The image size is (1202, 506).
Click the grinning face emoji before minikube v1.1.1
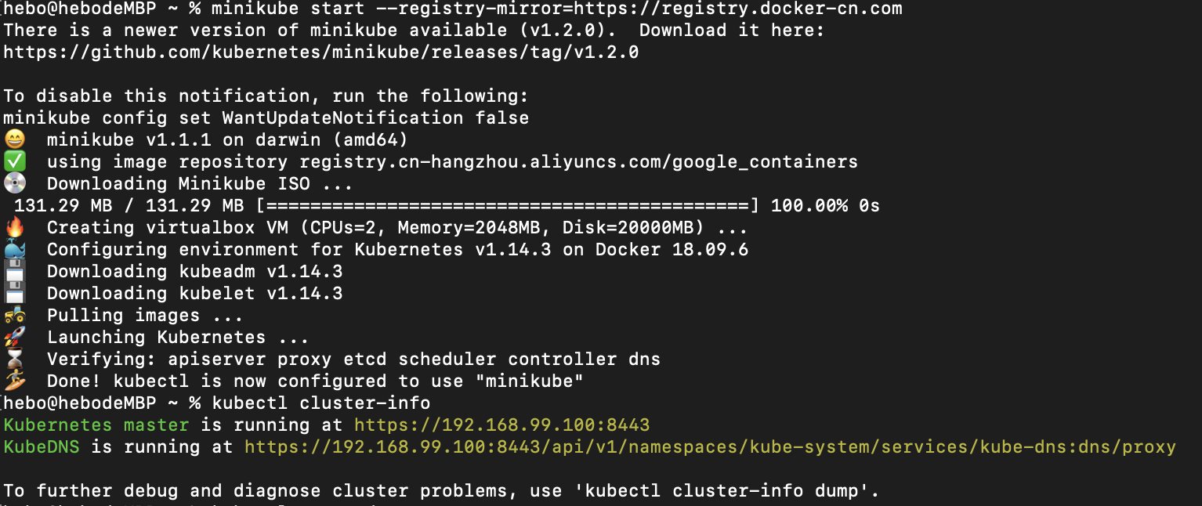pyautogui.click(x=15, y=140)
